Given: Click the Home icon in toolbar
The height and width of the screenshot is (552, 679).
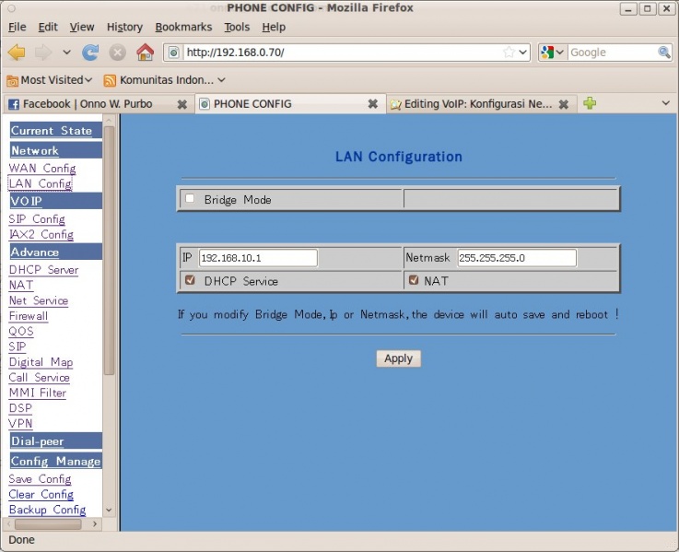Looking at the screenshot, I should coord(145,53).
